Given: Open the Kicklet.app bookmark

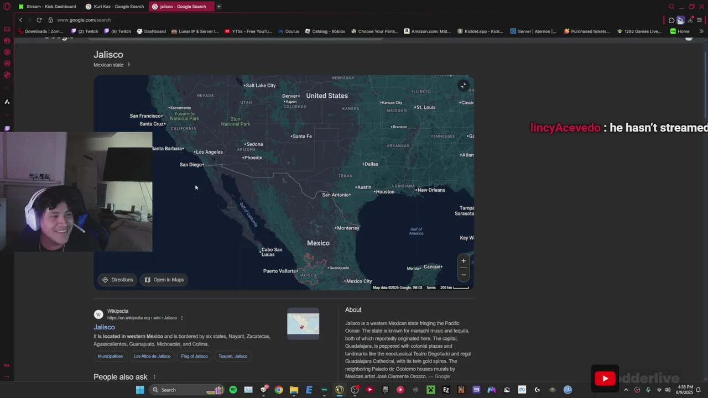Looking at the screenshot, I should (480, 32).
